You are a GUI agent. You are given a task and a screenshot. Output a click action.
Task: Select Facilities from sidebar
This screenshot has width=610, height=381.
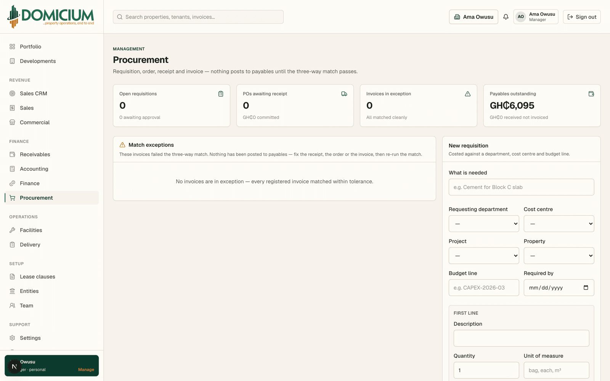(51, 230)
